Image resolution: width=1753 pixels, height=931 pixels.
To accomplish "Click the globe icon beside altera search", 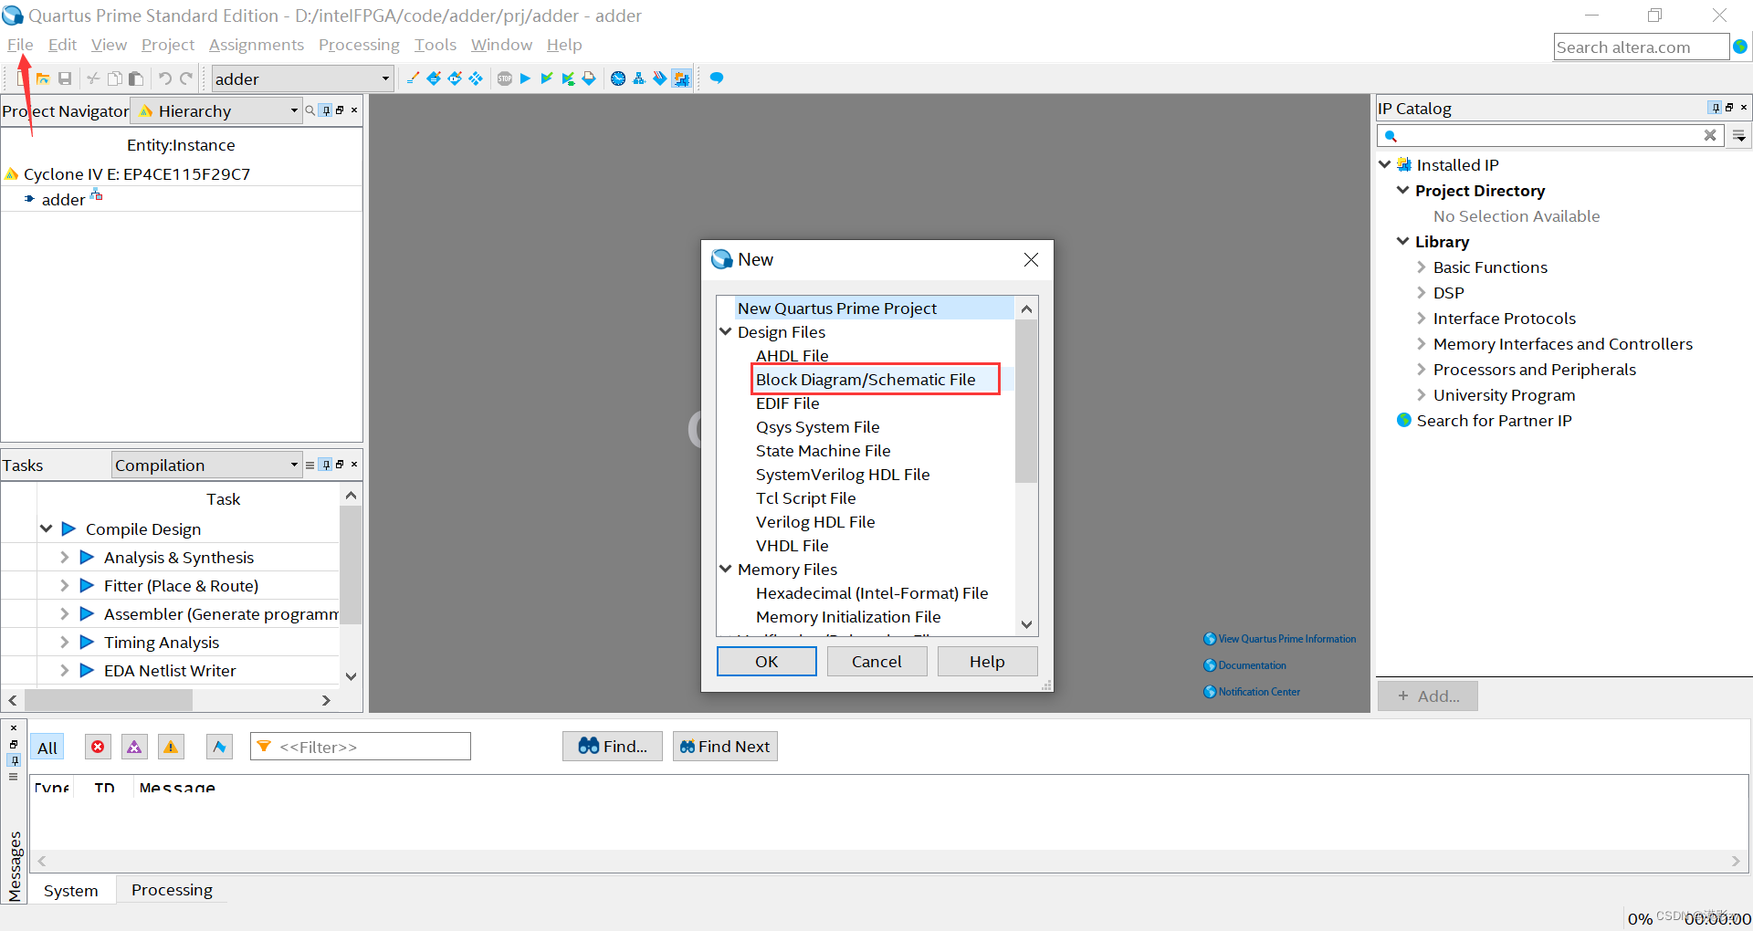I will click(1740, 47).
